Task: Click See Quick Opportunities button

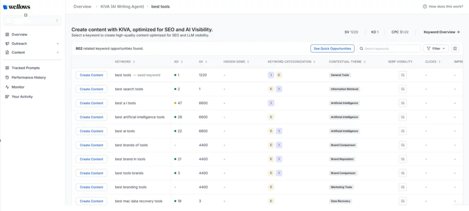Action: (333, 48)
